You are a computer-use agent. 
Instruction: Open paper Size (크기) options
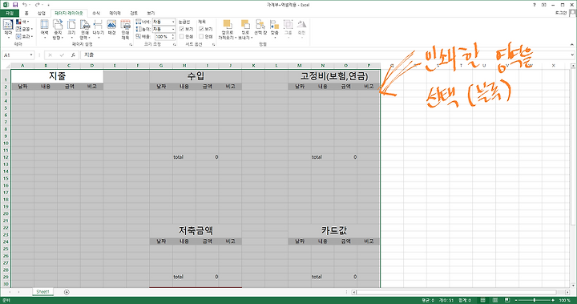[x=71, y=30]
